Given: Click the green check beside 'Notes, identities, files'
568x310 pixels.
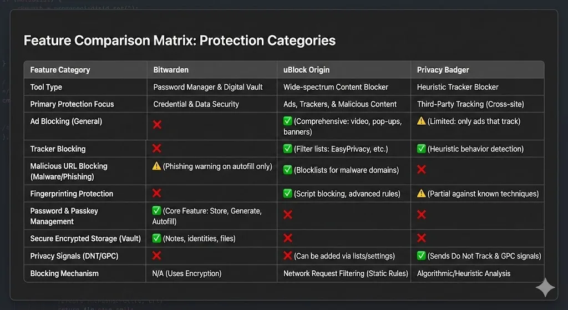Looking at the screenshot, I should (x=157, y=238).
